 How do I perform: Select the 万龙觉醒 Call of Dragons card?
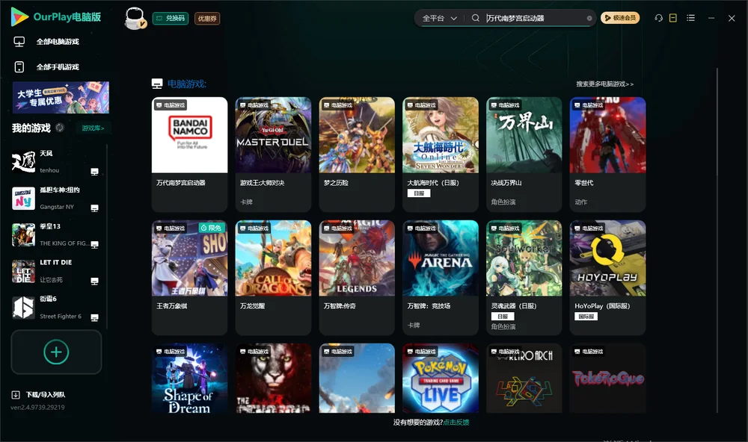point(273,278)
